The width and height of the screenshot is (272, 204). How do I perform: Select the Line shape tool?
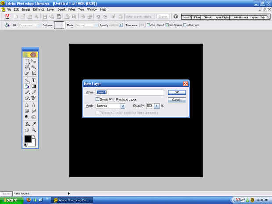tap(27, 80)
